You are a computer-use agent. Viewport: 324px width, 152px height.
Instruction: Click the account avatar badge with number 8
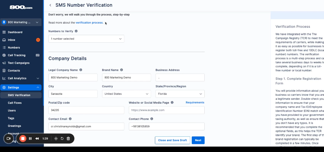pos(4,22)
